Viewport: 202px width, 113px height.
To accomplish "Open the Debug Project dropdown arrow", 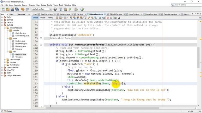I will click(79, 9).
